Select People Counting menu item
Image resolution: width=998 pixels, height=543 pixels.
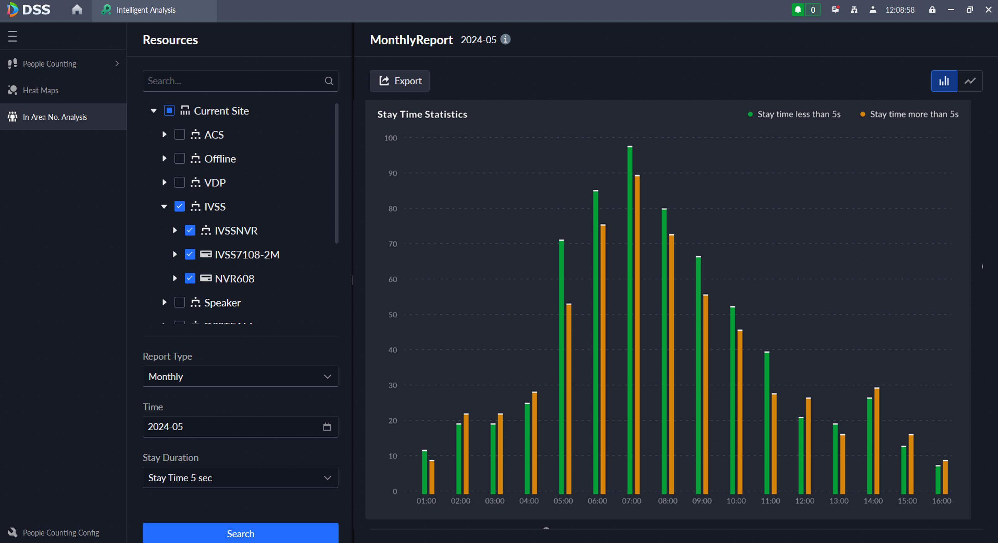point(49,63)
